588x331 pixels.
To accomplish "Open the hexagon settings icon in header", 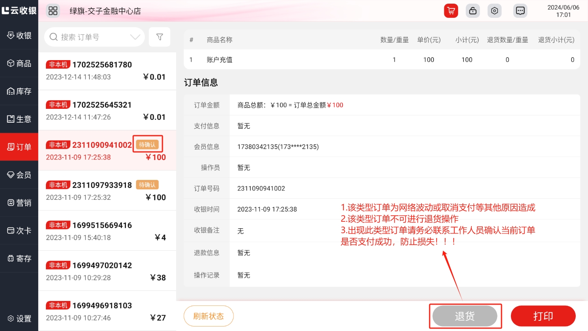I will (x=494, y=11).
